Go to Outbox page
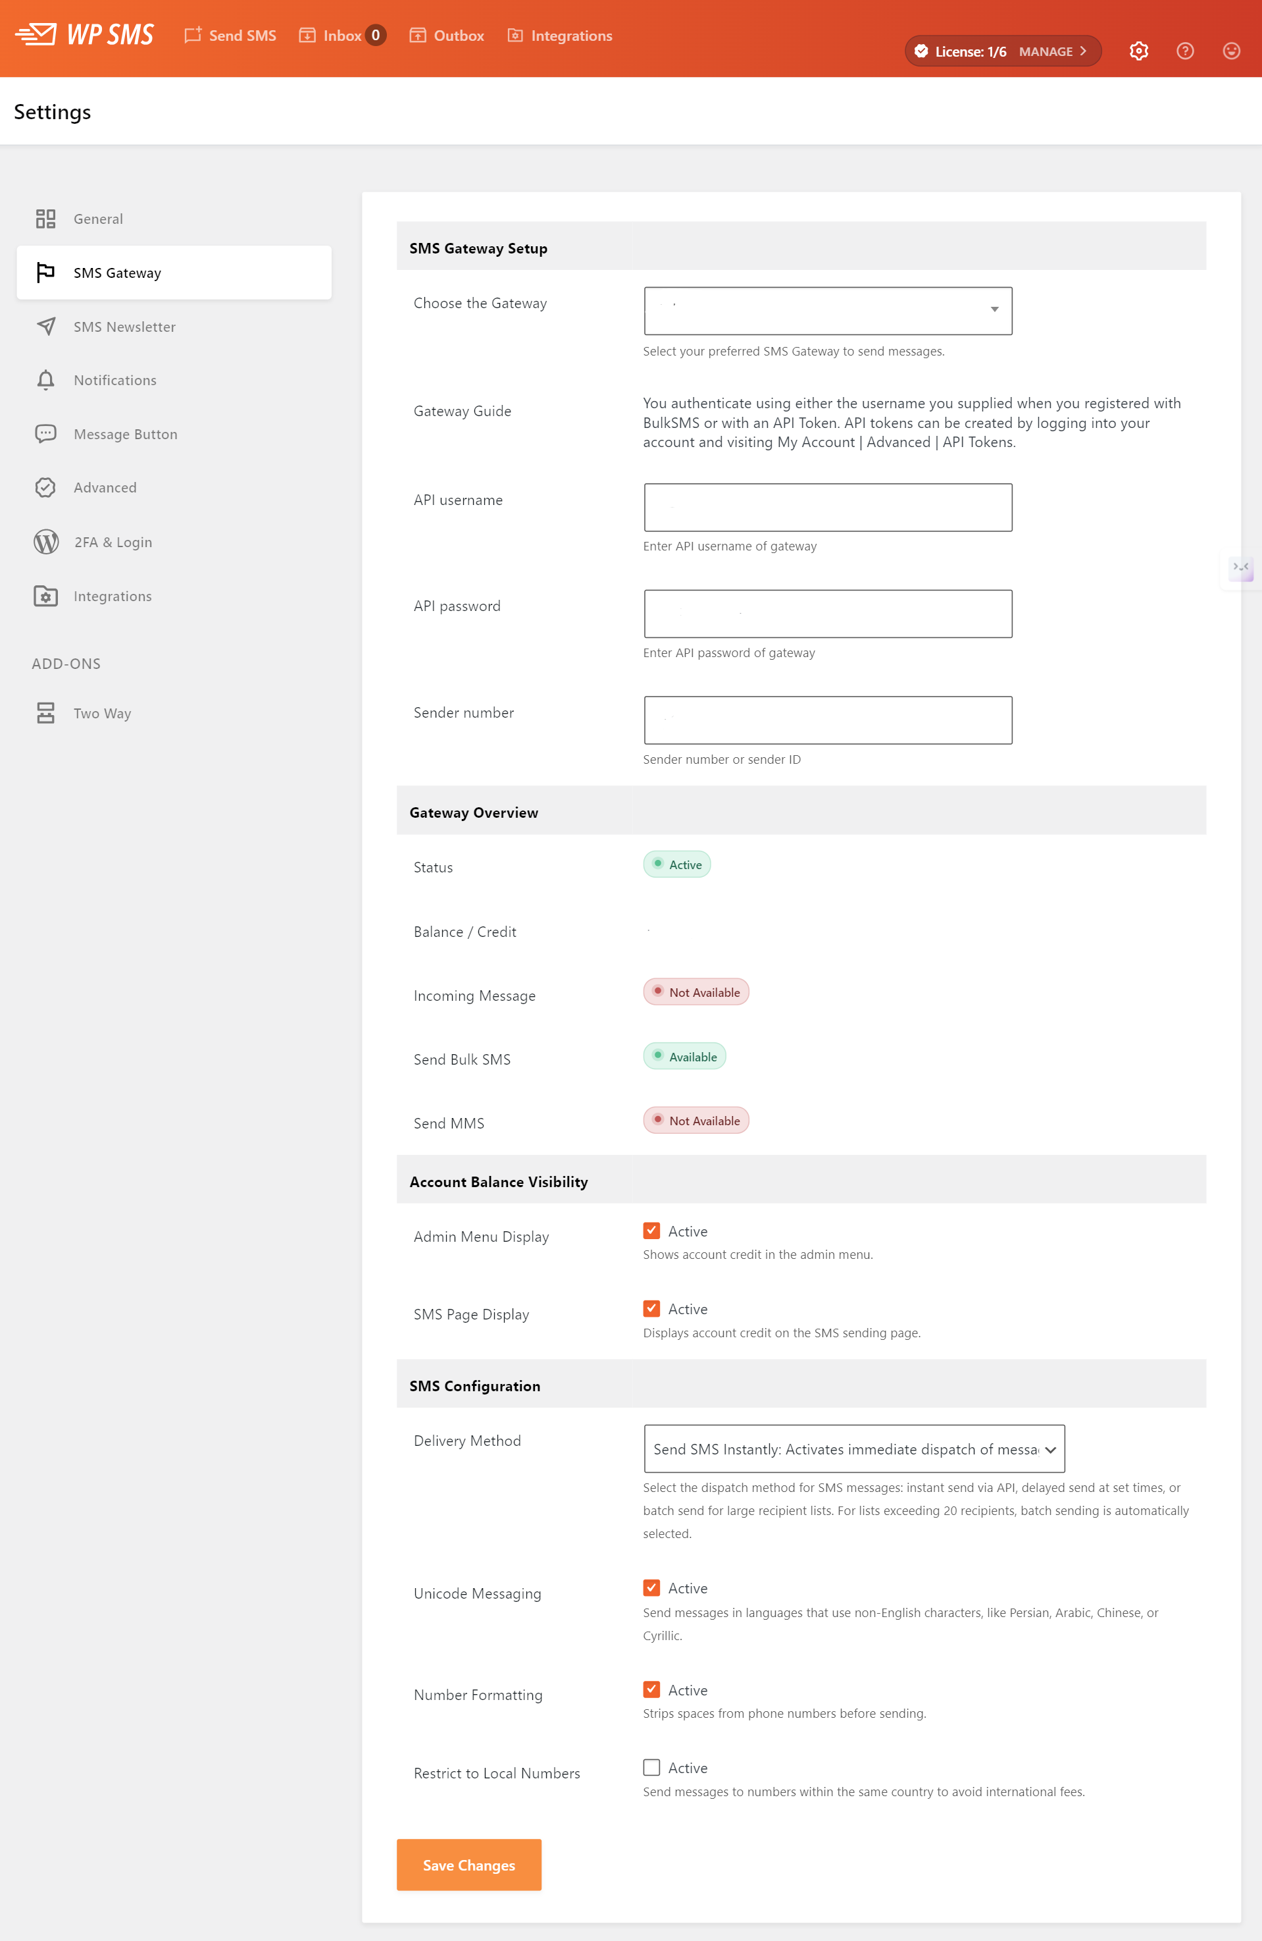Image resolution: width=1262 pixels, height=1941 pixels. pos(447,35)
